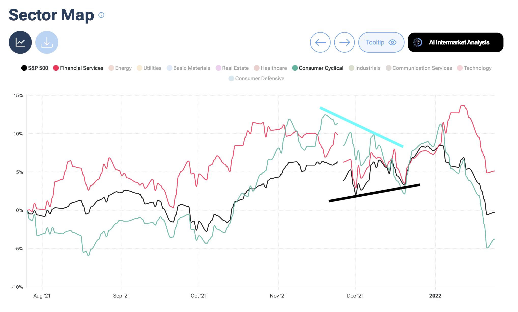
Task: Click the line chart view icon
Action: tap(20, 42)
